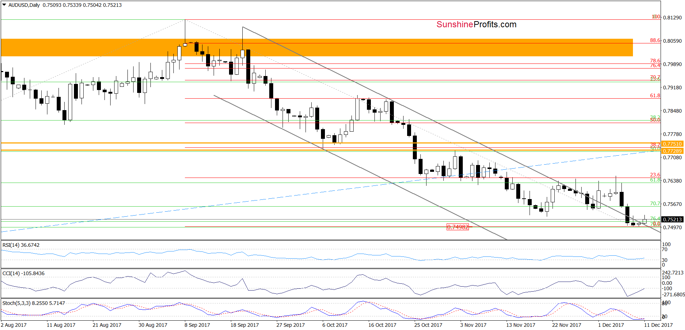Click the 30 Aug 2017 date label
The image size is (685, 330).
coord(153,325)
